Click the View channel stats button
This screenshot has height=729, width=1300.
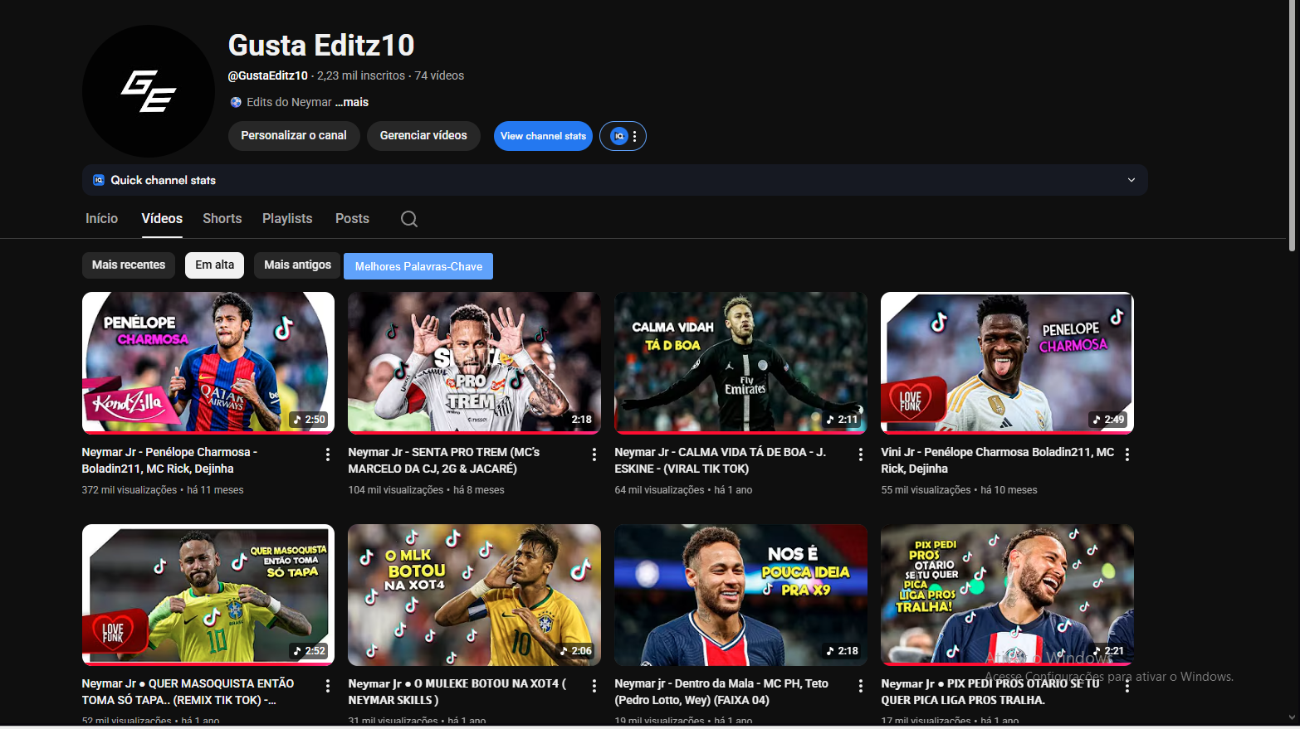click(x=543, y=136)
